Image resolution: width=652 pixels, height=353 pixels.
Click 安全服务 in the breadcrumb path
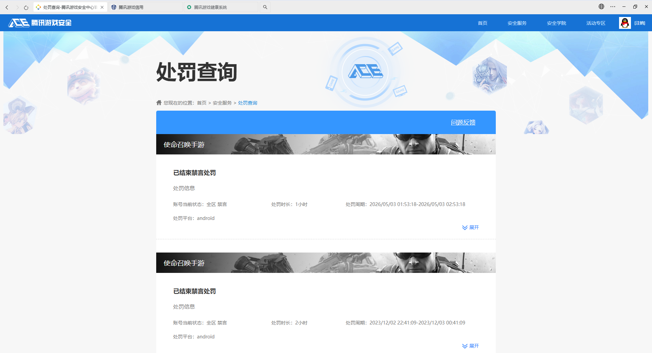click(222, 103)
